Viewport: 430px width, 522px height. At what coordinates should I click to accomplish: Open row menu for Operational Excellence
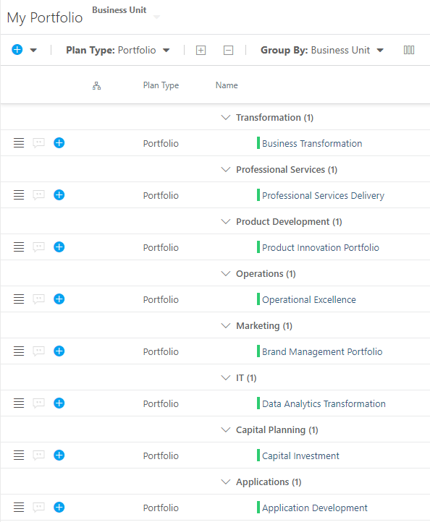tap(19, 299)
